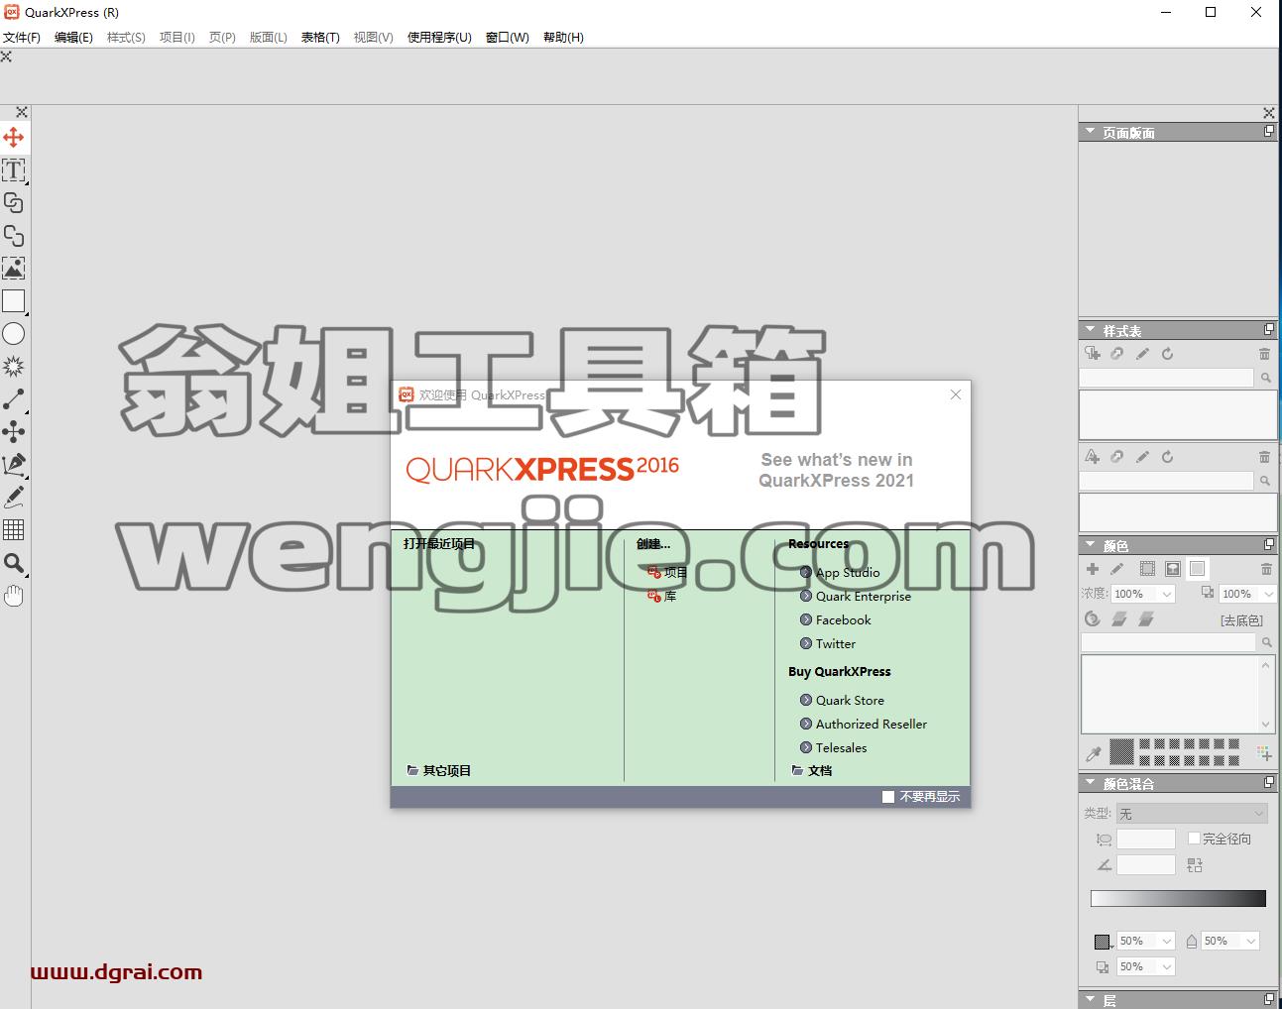Check the 不要再显示 checkbox
The height and width of the screenshot is (1009, 1282).
(888, 797)
